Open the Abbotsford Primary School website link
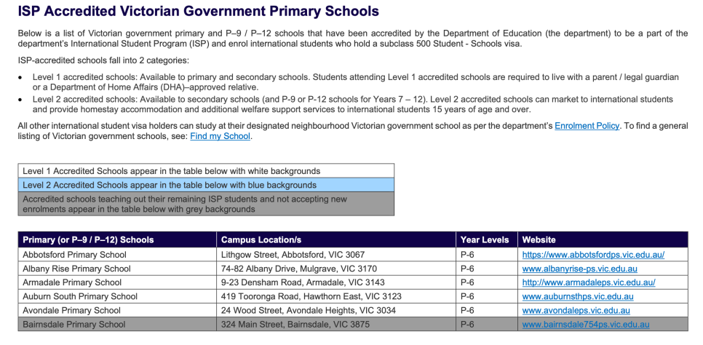 593,255
